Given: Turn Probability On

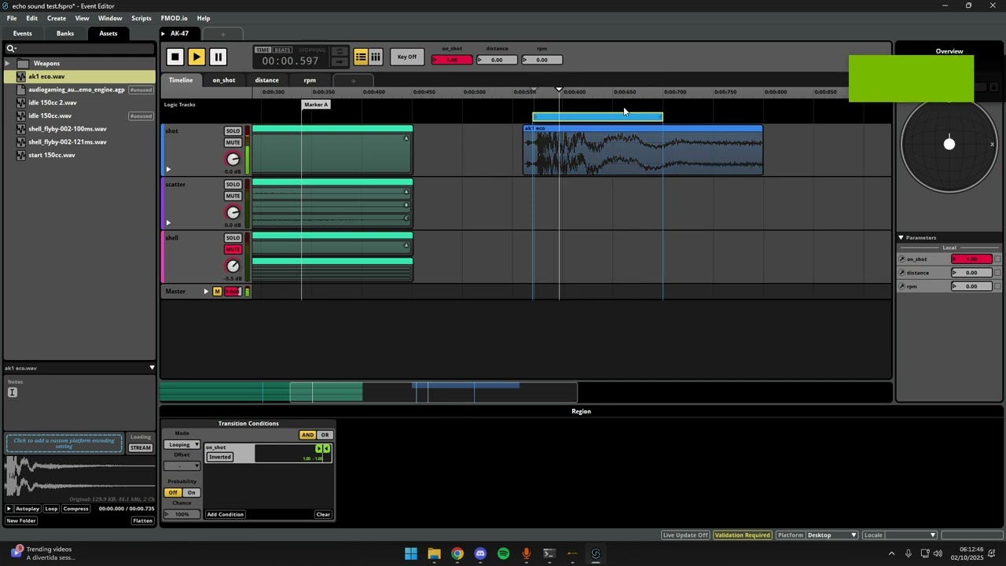Looking at the screenshot, I should (x=191, y=493).
